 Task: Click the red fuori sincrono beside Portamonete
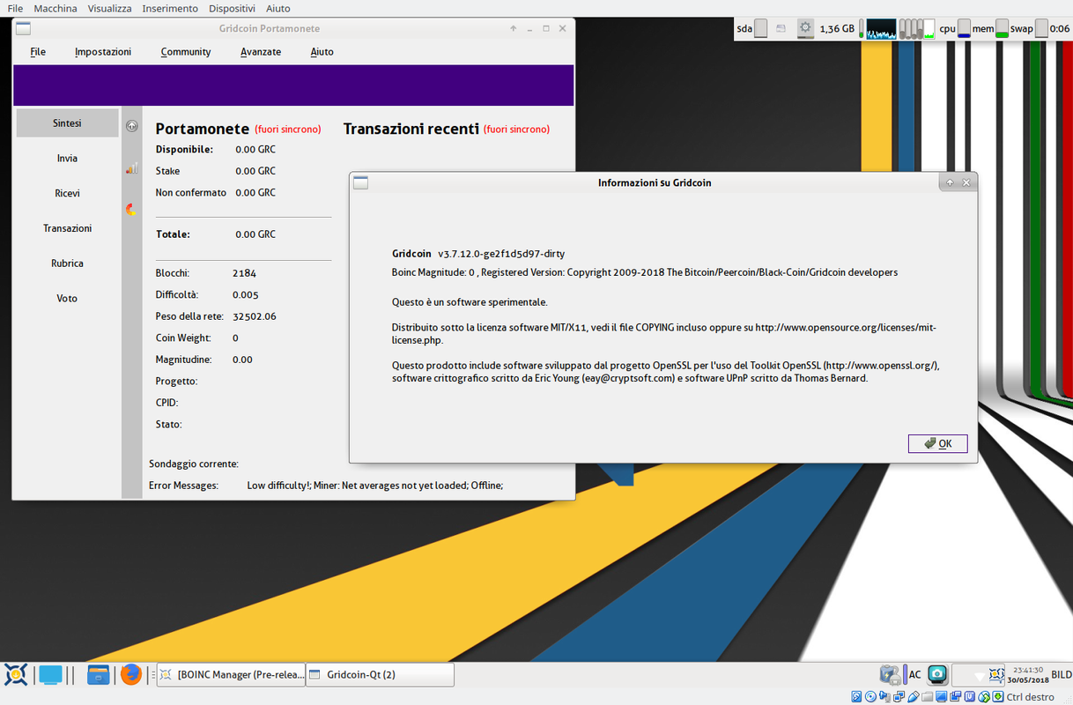pos(288,130)
